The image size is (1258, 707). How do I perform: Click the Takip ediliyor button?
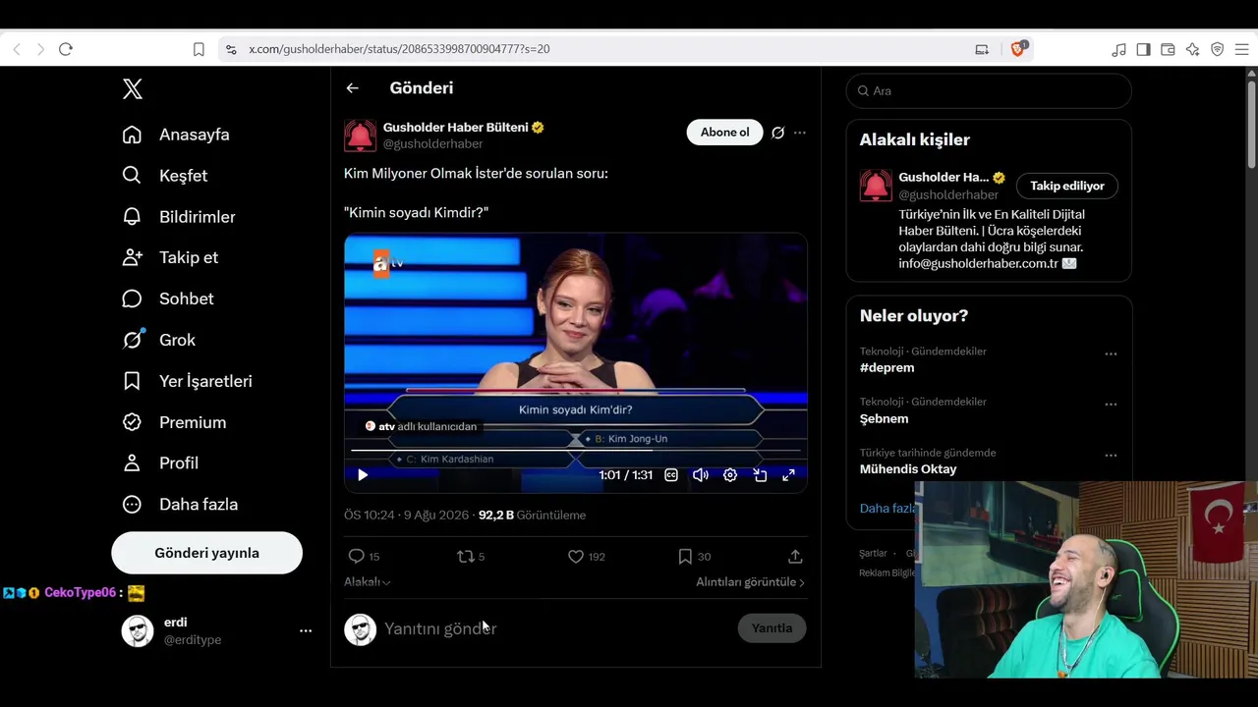coord(1067,186)
